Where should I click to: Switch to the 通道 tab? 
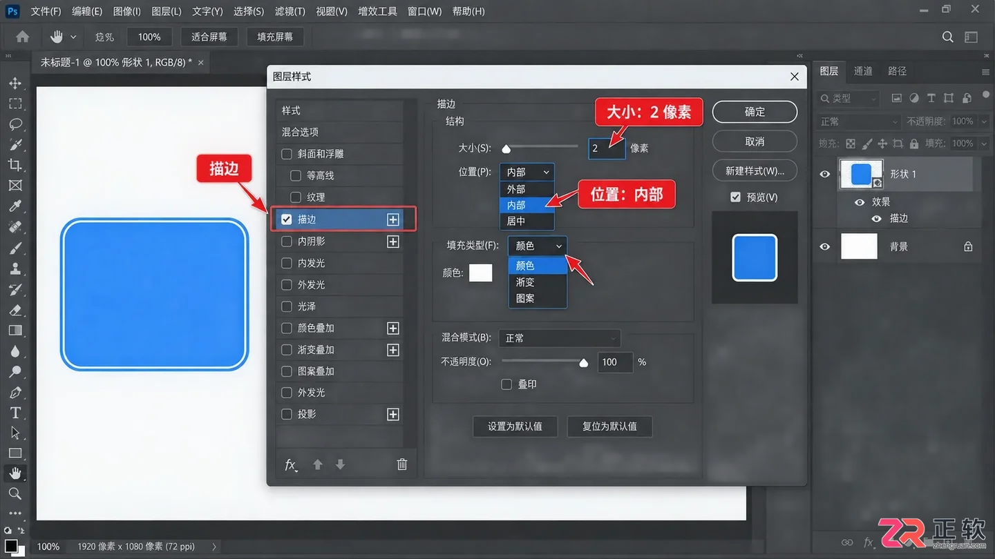pos(863,71)
